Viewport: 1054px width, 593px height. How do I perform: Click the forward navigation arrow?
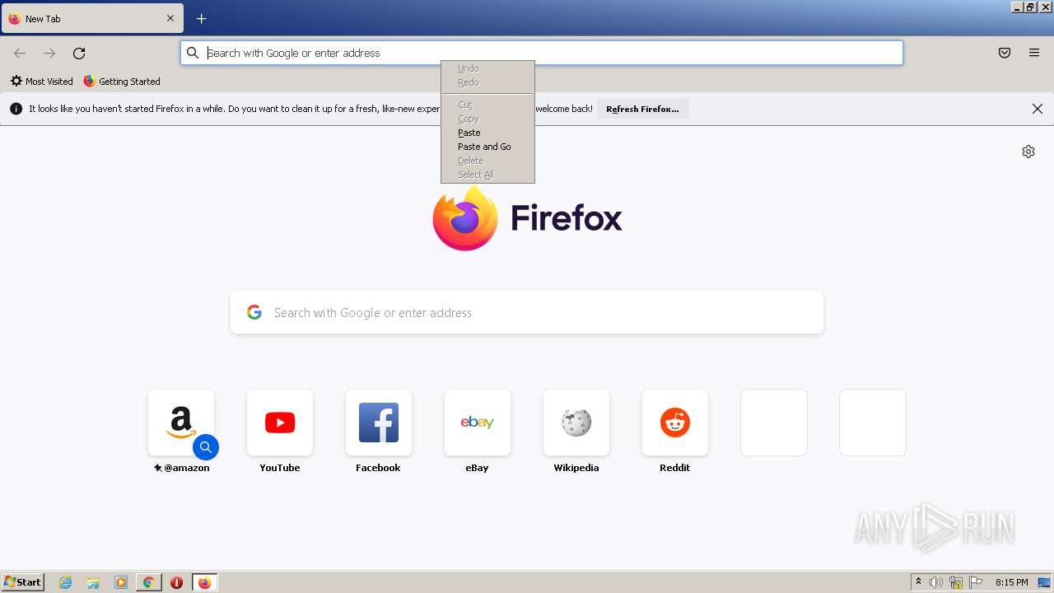[49, 53]
